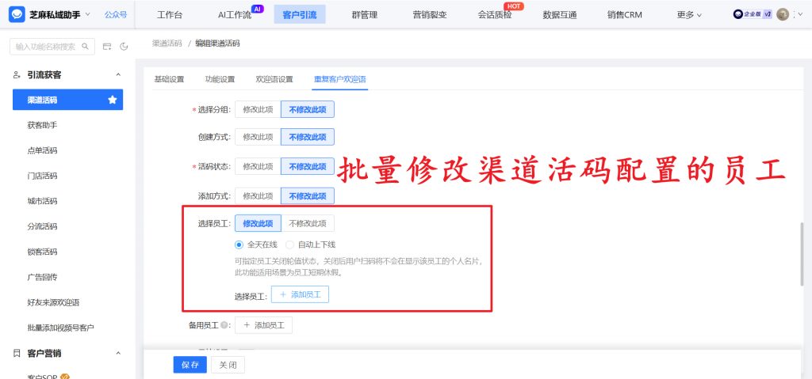Viewport: 812px width, 379px height.
Task: Open 工作台 in top navigation
Action: tap(170, 15)
